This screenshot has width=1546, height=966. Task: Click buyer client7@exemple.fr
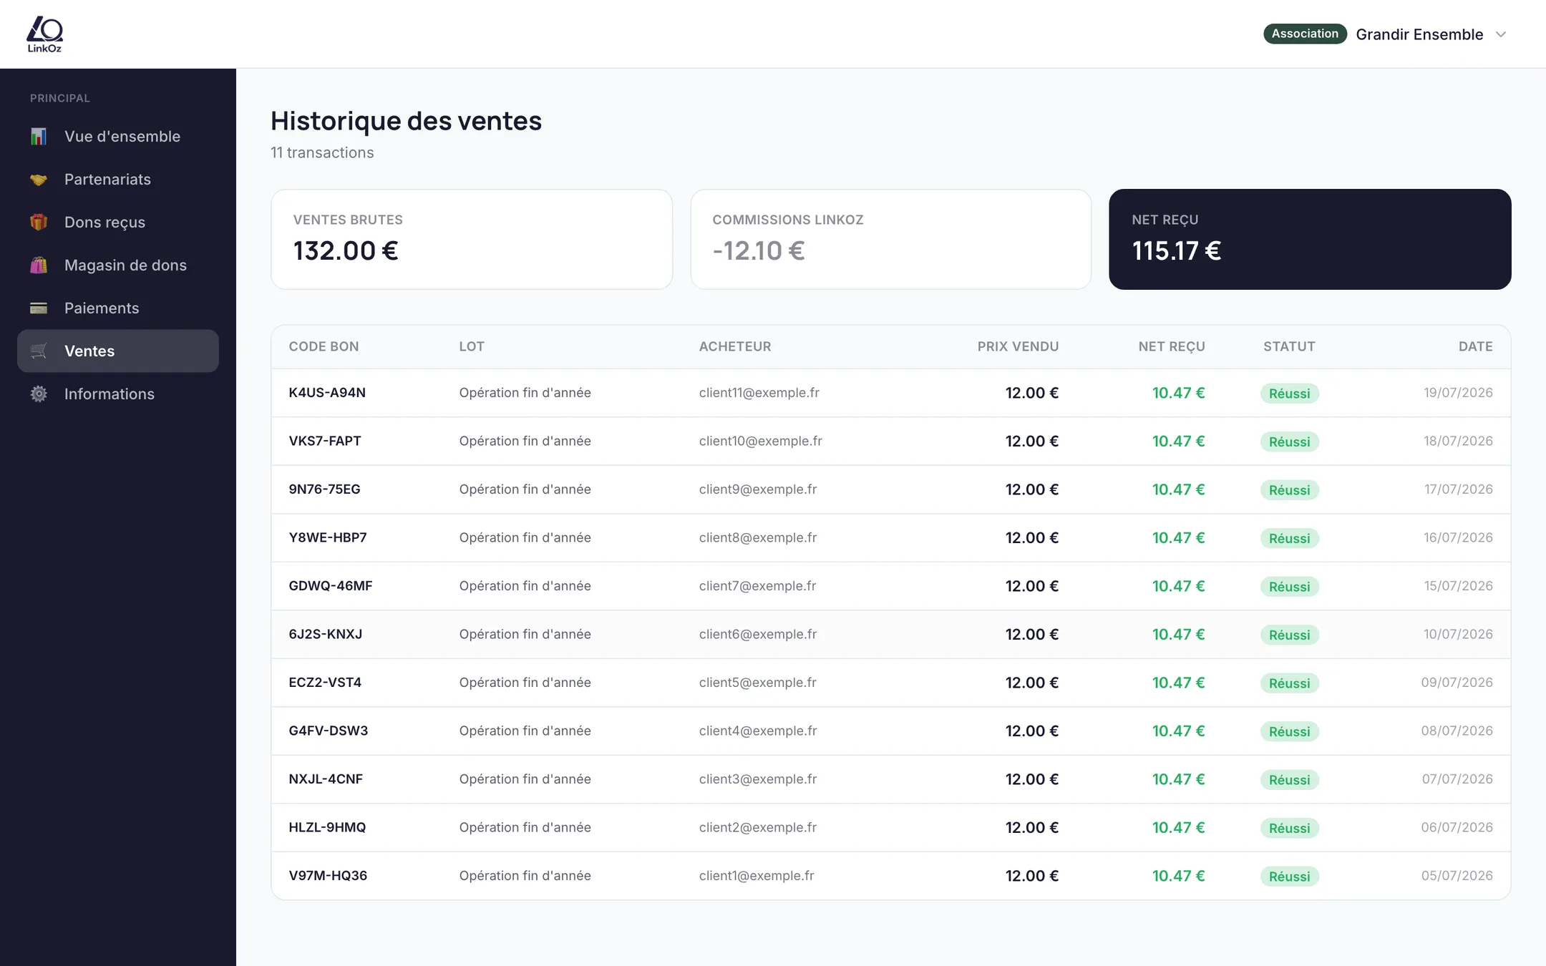[757, 586]
